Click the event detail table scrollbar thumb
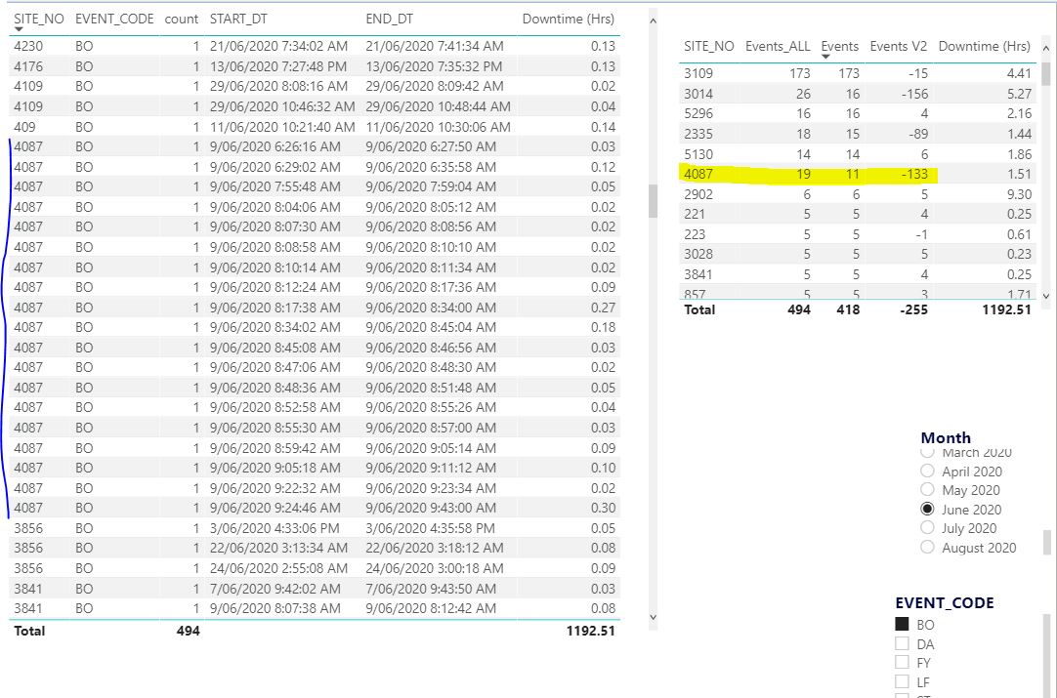Viewport: 1057px width, 698px height. click(653, 201)
